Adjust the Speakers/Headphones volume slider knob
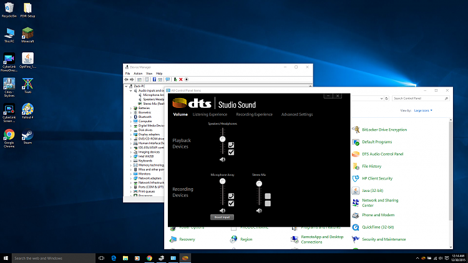The height and width of the screenshot is (263, 468). click(223, 139)
